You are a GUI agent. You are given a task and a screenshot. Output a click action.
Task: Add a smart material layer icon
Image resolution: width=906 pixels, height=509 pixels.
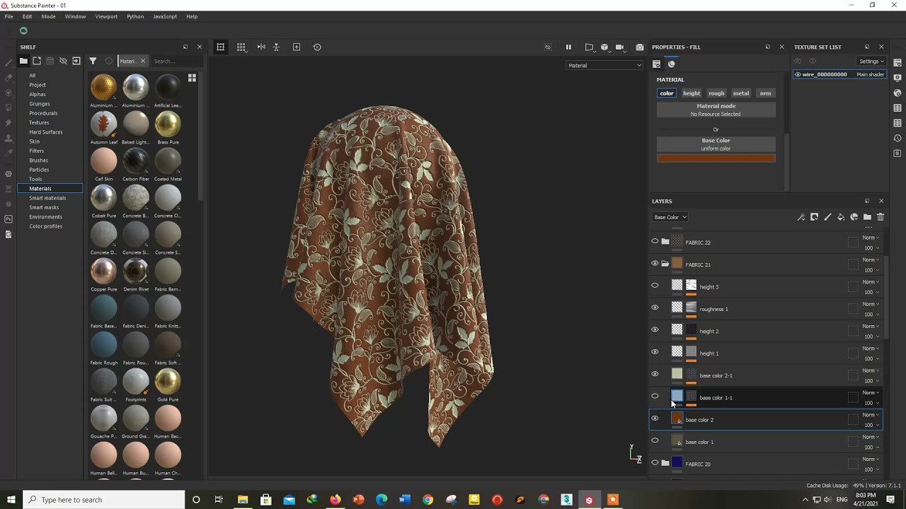(x=854, y=217)
